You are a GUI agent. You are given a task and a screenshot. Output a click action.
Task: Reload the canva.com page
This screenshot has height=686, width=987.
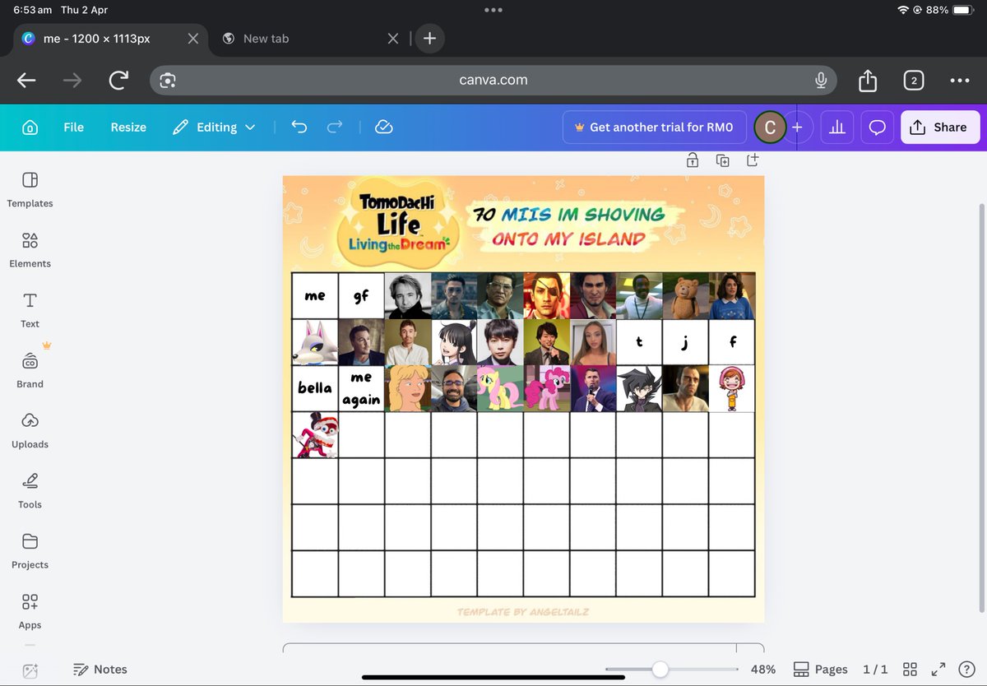tap(118, 80)
